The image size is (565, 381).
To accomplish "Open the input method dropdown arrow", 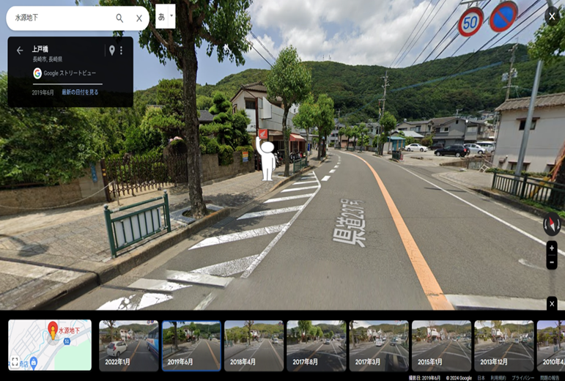I will (171, 15).
